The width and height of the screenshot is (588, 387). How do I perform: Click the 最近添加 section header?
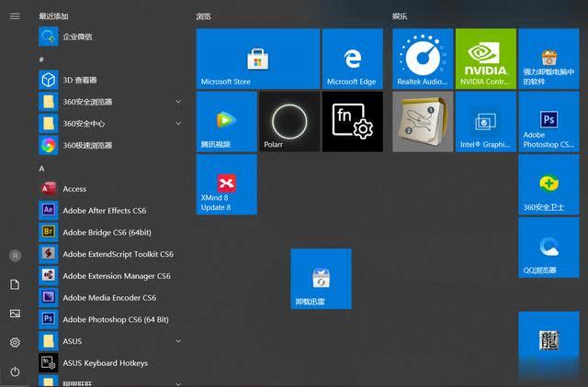[53, 17]
